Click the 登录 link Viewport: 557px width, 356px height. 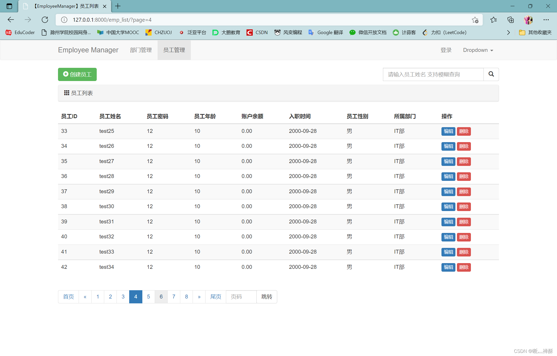[x=446, y=50]
